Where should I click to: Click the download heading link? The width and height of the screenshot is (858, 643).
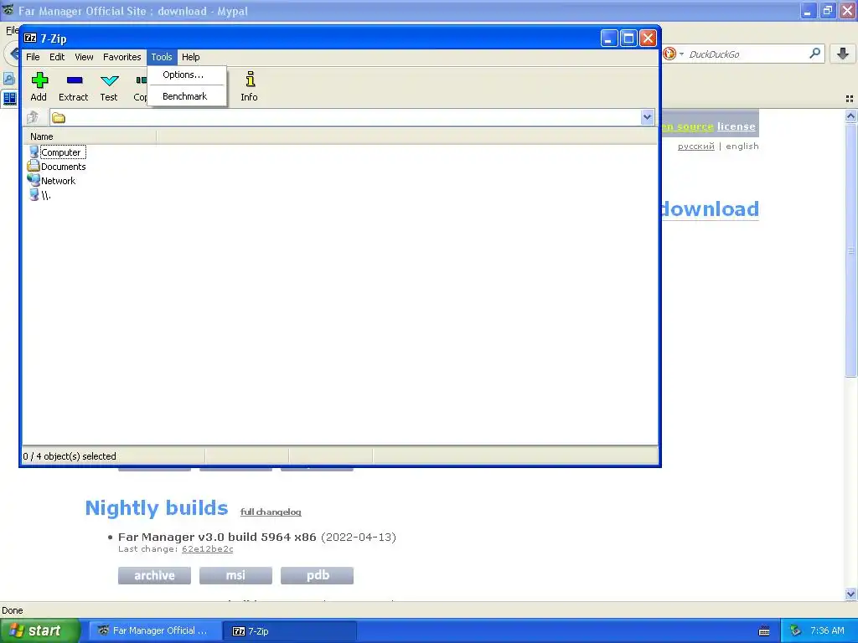pyautogui.click(x=710, y=208)
